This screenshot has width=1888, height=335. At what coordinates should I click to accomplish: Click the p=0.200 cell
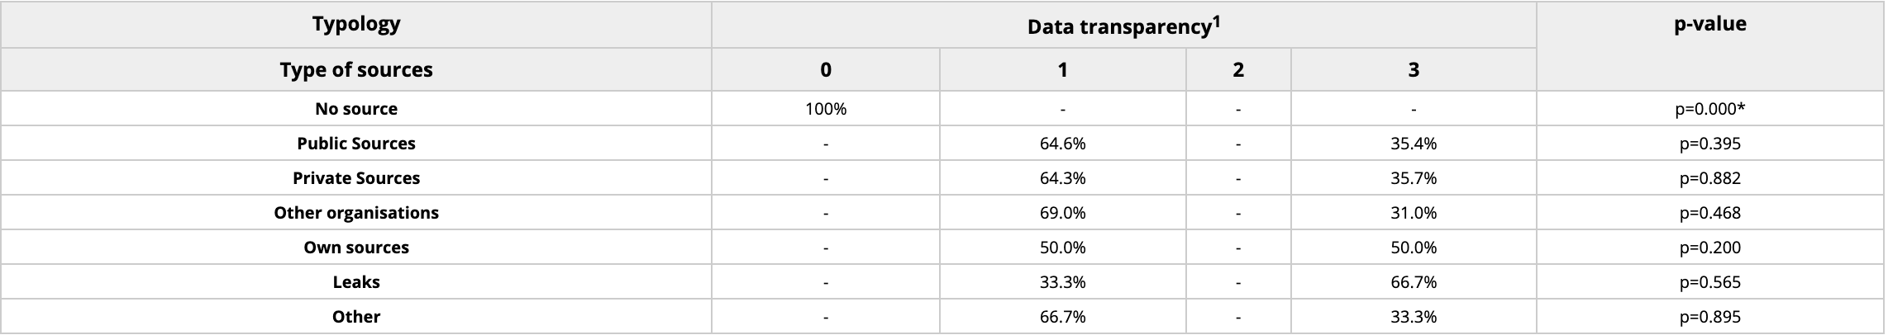click(1709, 248)
